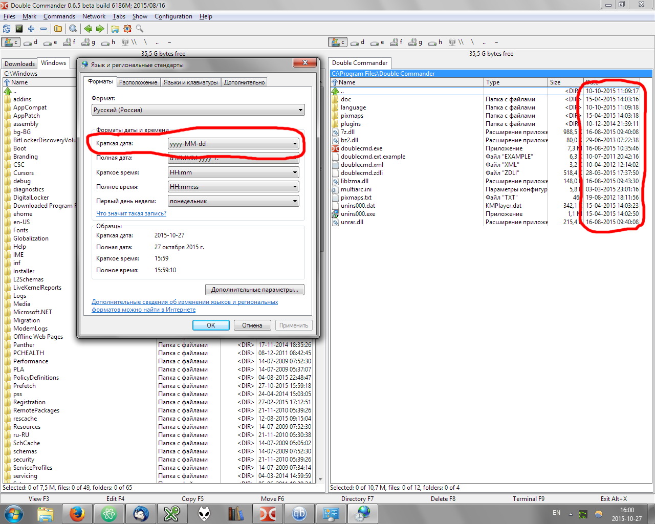The width and height of the screenshot is (655, 524).
Task: Click the Refresh toolbar icon
Action: (x=7, y=29)
